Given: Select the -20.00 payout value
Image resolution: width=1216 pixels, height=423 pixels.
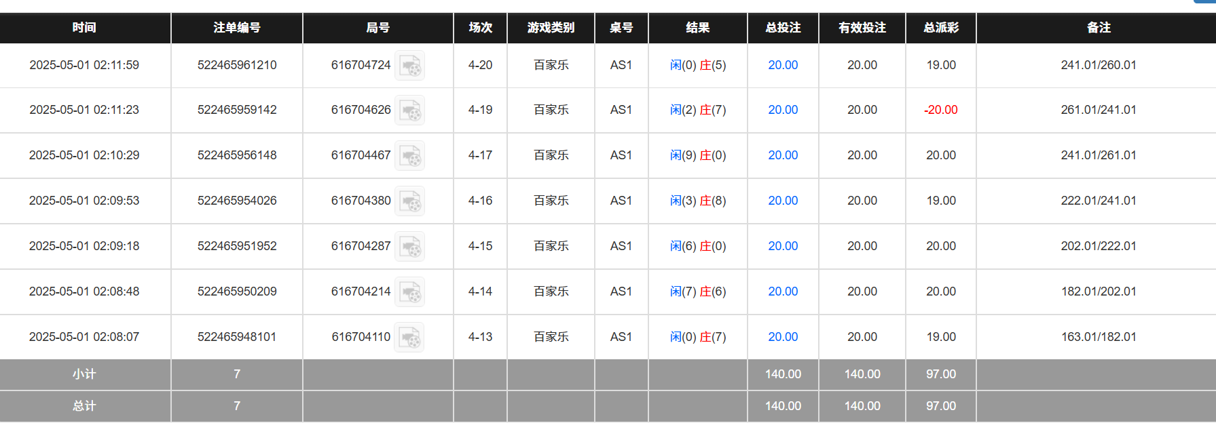Looking at the screenshot, I should tap(941, 110).
